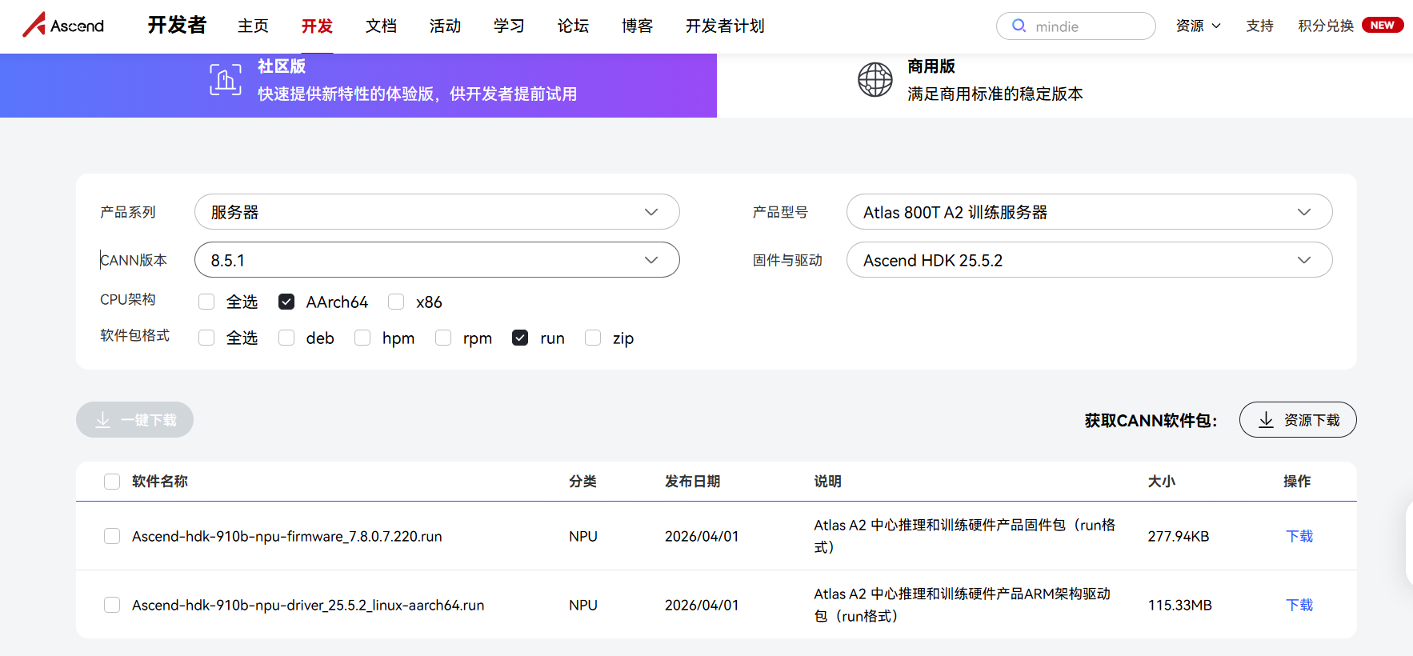Go to the 博客 page
1413x656 pixels.
(637, 26)
